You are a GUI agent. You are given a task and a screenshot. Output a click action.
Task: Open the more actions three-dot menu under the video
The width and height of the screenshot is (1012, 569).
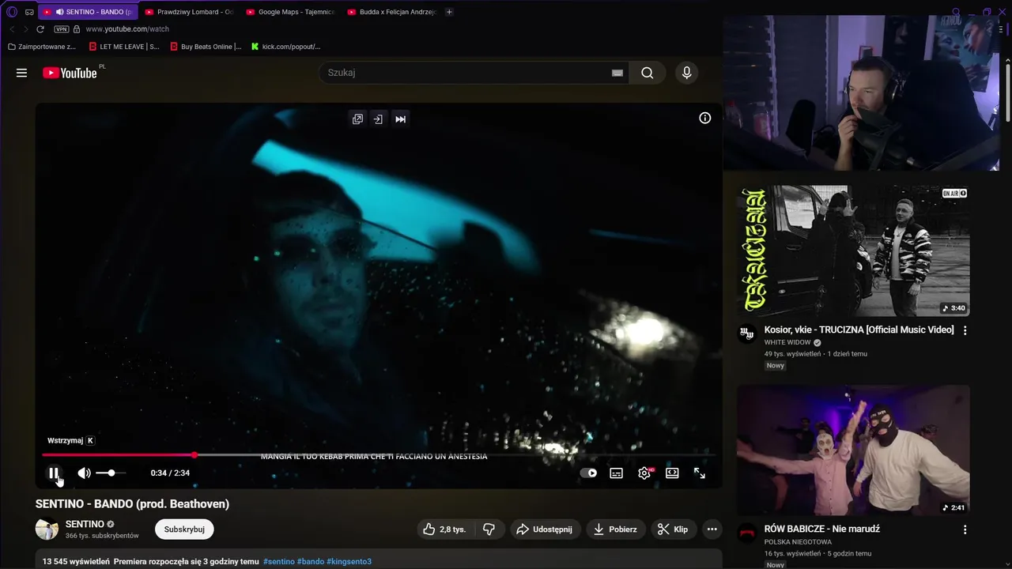click(x=712, y=529)
